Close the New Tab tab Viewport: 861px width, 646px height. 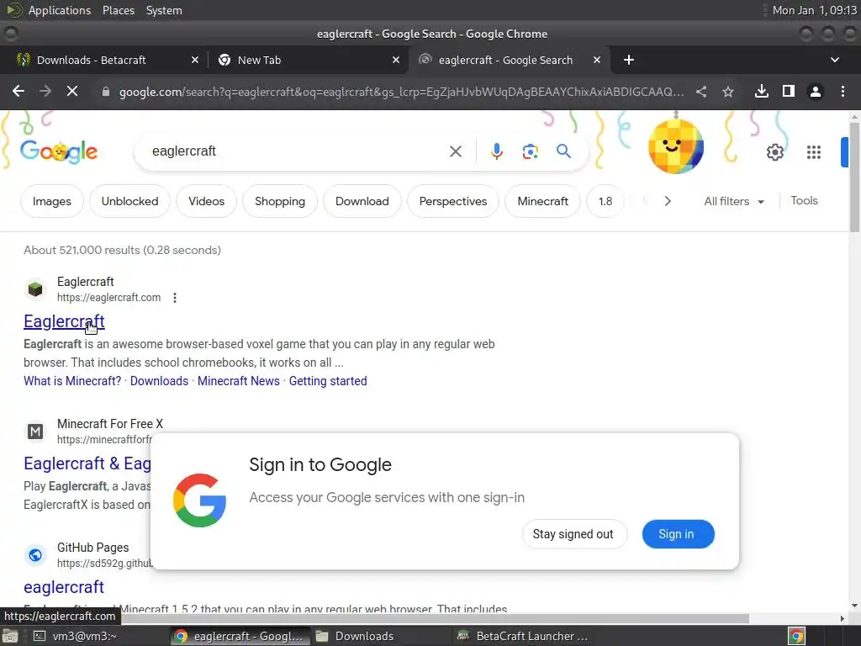396,60
